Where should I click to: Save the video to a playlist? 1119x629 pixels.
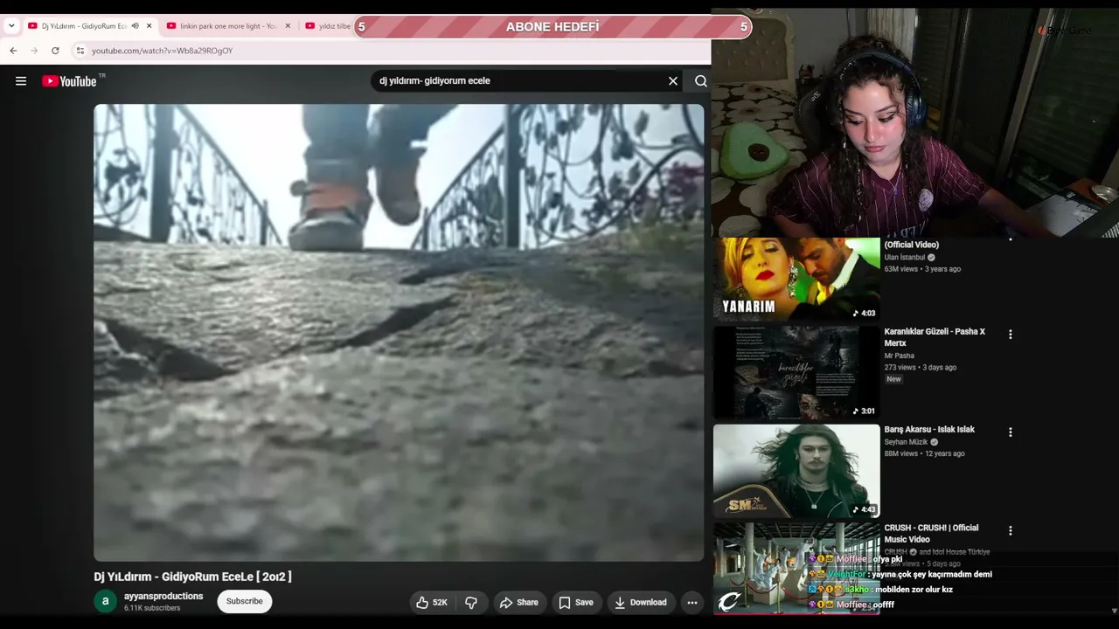pyautogui.click(x=576, y=602)
